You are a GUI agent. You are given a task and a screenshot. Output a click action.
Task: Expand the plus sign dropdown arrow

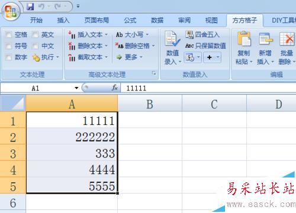pyautogui.click(x=218, y=57)
